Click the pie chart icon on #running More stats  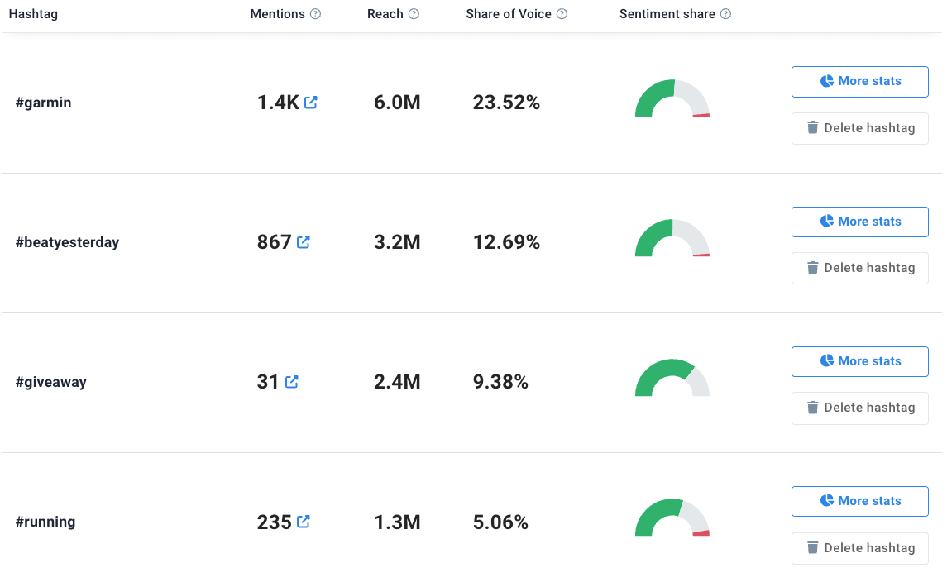tap(826, 501)
